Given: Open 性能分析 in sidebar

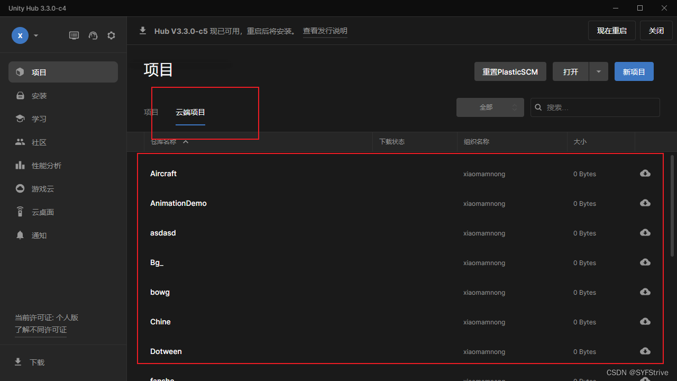Looking at the screenshot, I should [x=63, y=166].
